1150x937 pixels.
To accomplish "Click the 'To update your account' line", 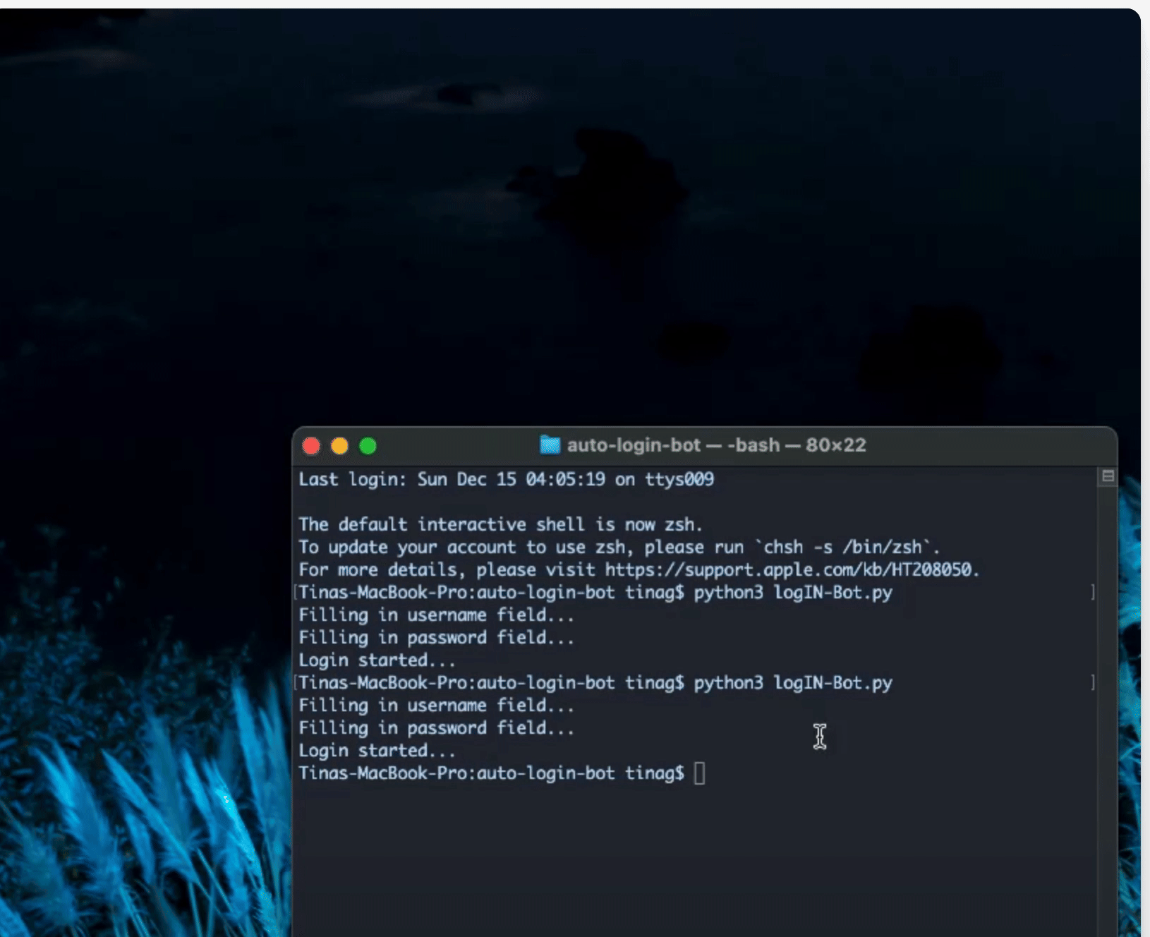I will point(619,548).
